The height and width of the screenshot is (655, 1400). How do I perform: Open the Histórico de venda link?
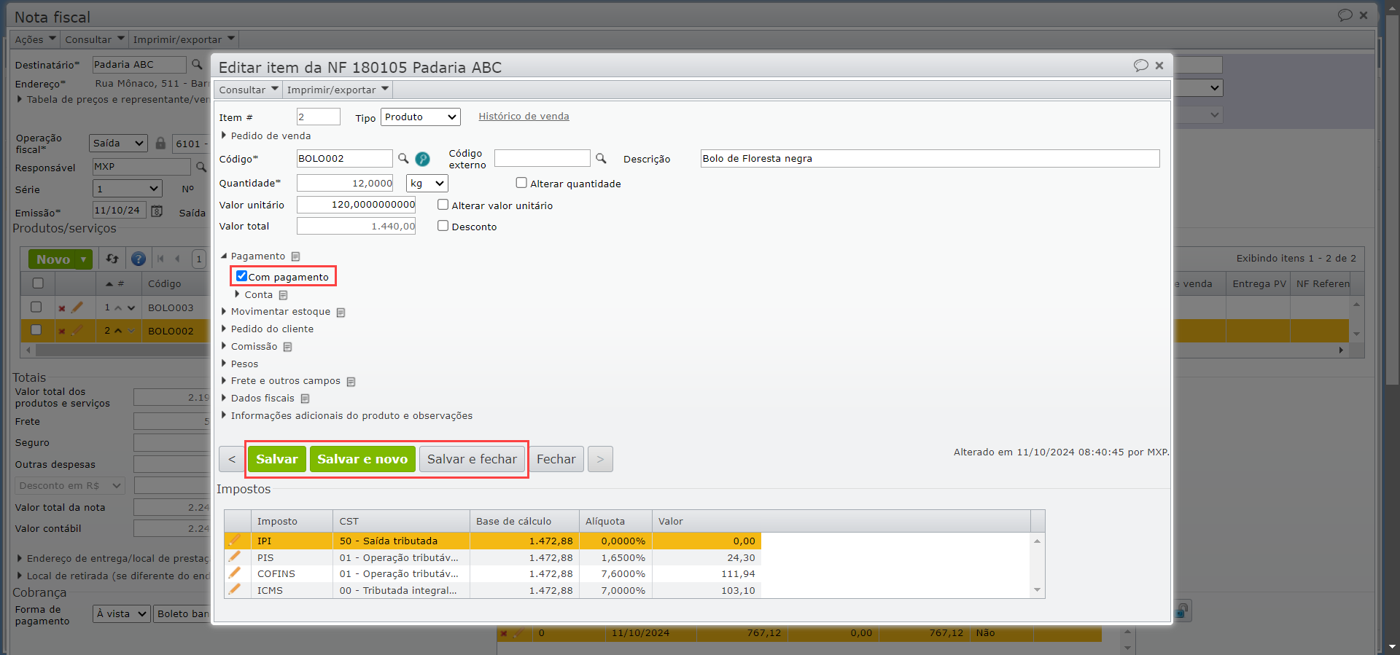524,117
